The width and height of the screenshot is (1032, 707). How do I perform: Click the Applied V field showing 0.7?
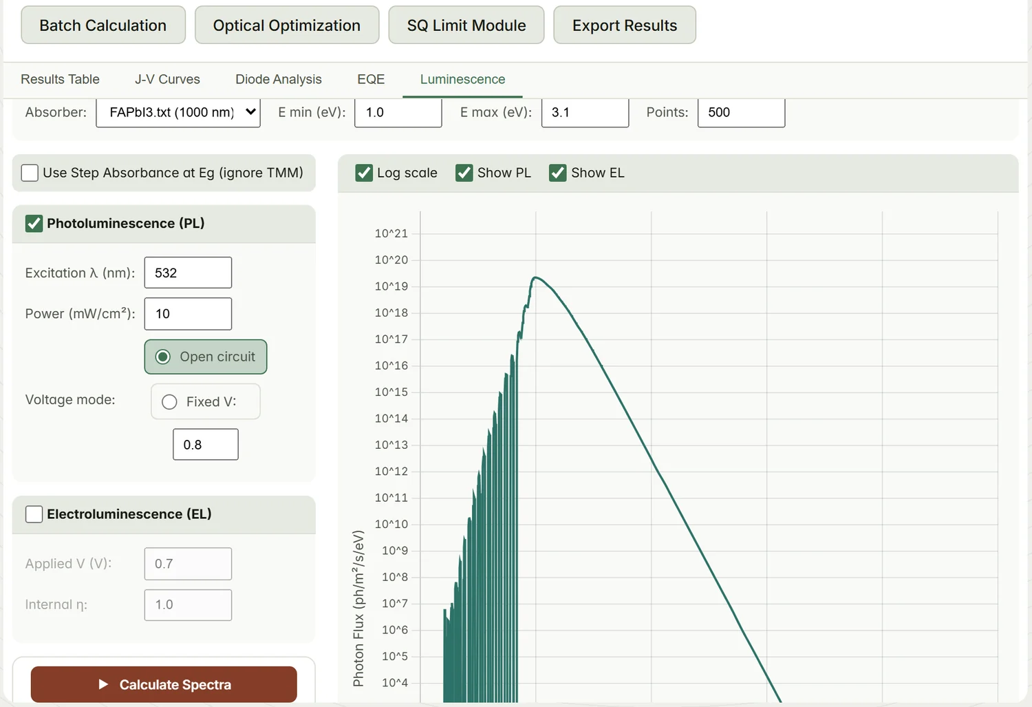[188, 564]
